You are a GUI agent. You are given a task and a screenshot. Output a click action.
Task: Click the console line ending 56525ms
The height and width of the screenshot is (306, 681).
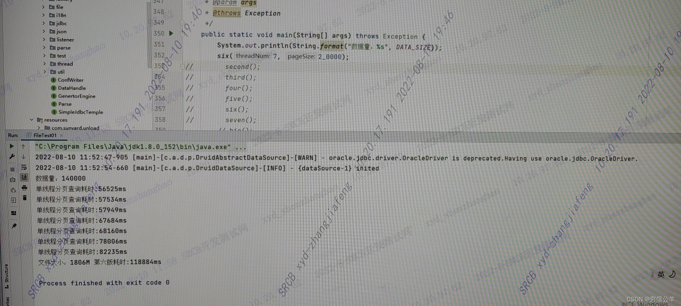[81, 189]
